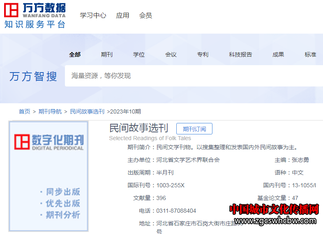
Task: Switch to the 期刊 search tab
Action: pos(107,55)
